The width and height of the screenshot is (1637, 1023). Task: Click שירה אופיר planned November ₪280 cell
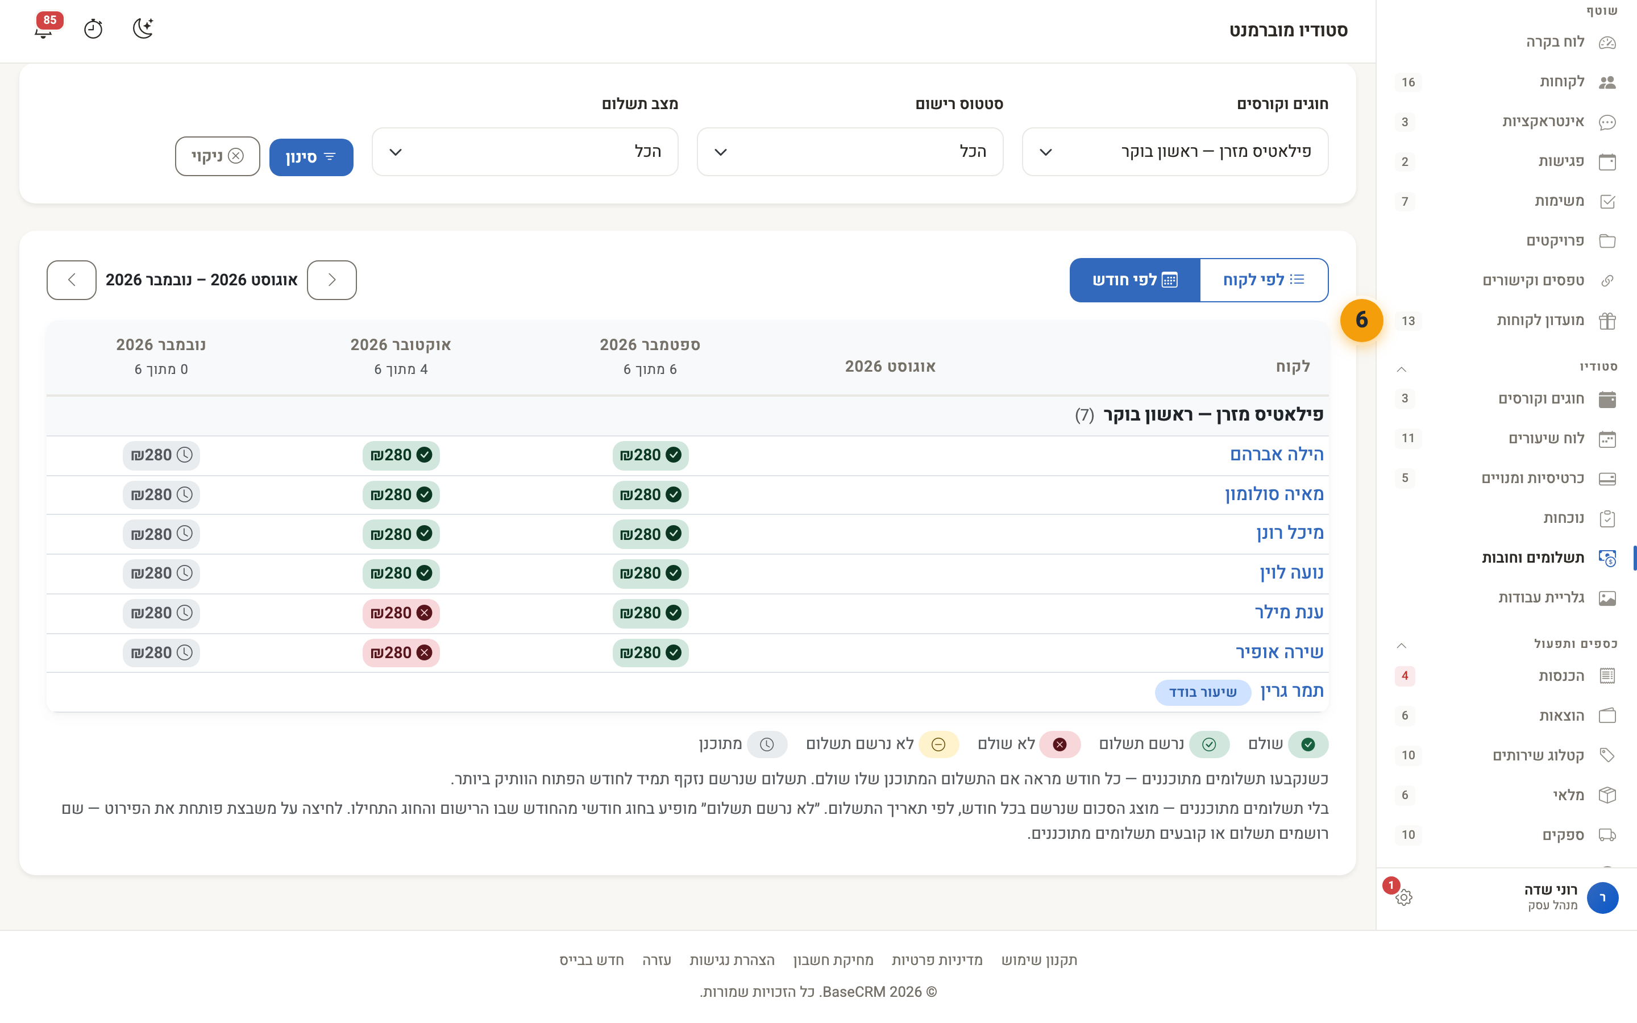point(161,653)
